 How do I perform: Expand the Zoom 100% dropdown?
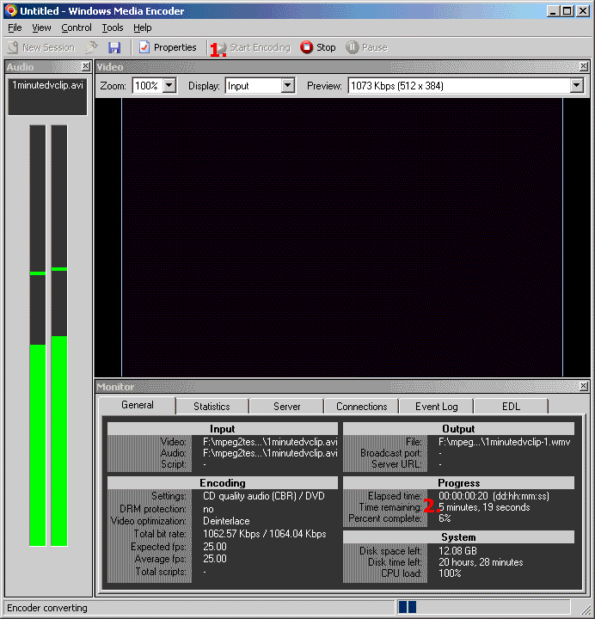click(169, 85)
